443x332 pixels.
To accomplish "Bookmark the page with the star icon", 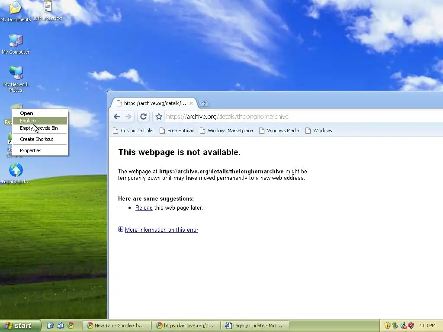I will (159, 117).
